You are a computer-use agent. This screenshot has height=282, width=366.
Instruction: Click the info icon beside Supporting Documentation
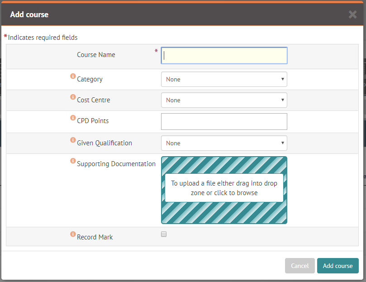(x=73, y=161)
